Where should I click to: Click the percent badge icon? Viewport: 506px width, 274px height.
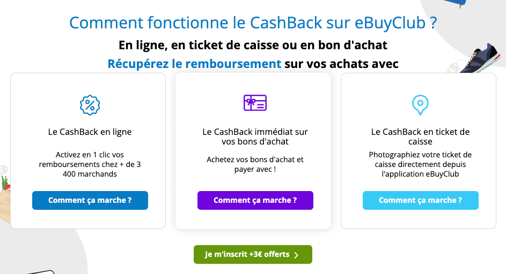(90, 105)
